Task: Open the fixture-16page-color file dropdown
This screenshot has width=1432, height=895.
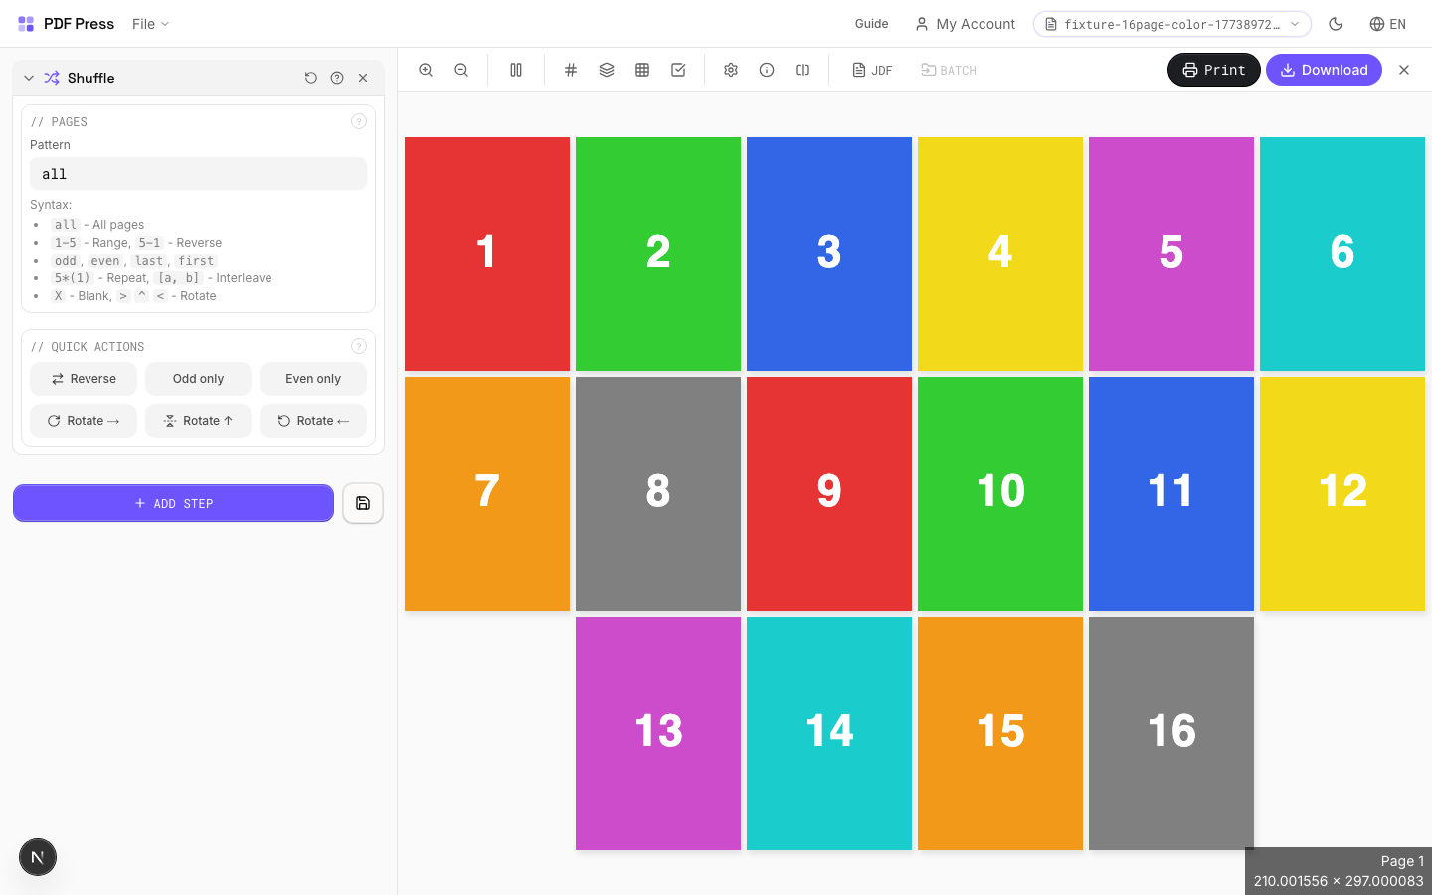Action: pyautogui.click(x=1171, y=24)
